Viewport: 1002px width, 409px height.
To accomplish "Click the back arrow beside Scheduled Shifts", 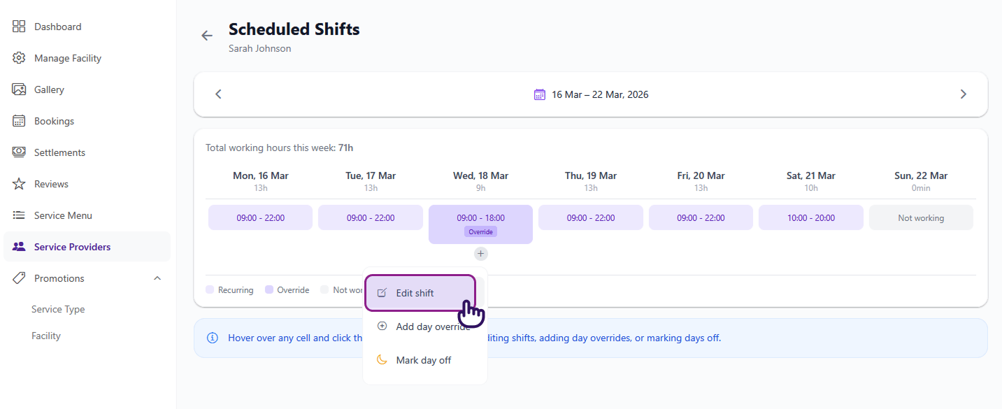I will coord(207,36).
